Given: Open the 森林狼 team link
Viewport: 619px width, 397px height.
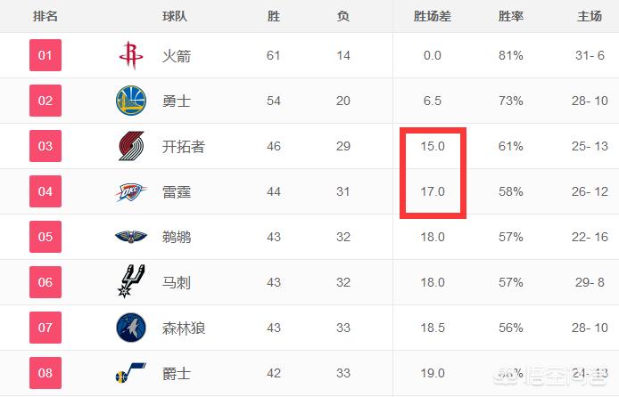Looking at the screenshot, I should [184, 328].
